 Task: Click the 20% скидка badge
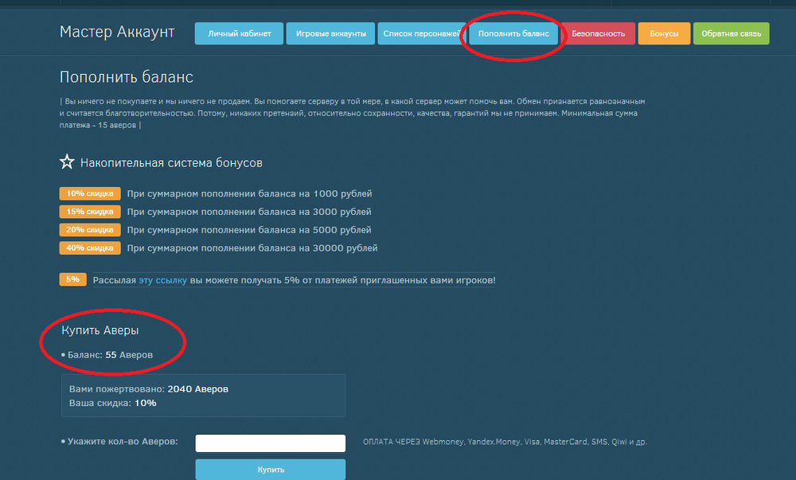coord(89,230)
